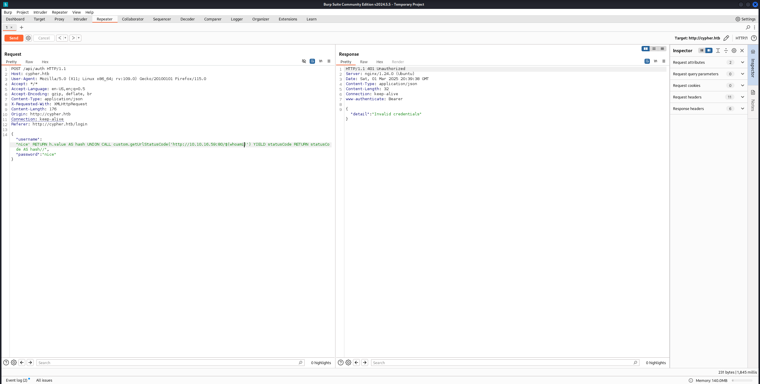The width and height of the screenshot is (760, 384).
Task: Open Inspector settings gear icon
Action: pos(734,50)
